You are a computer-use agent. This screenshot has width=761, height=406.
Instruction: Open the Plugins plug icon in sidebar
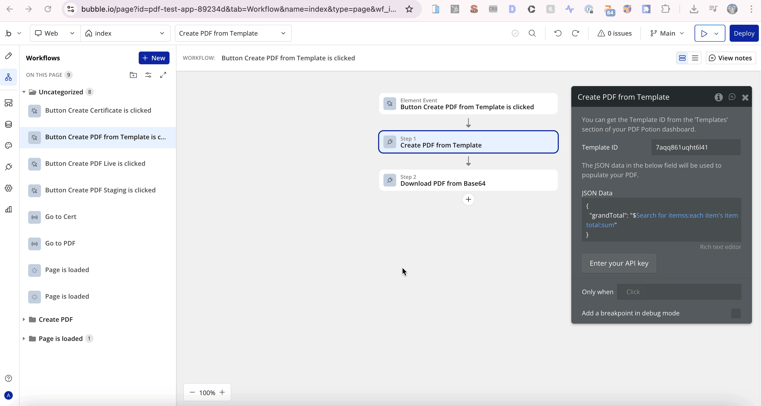click(9, 167)
